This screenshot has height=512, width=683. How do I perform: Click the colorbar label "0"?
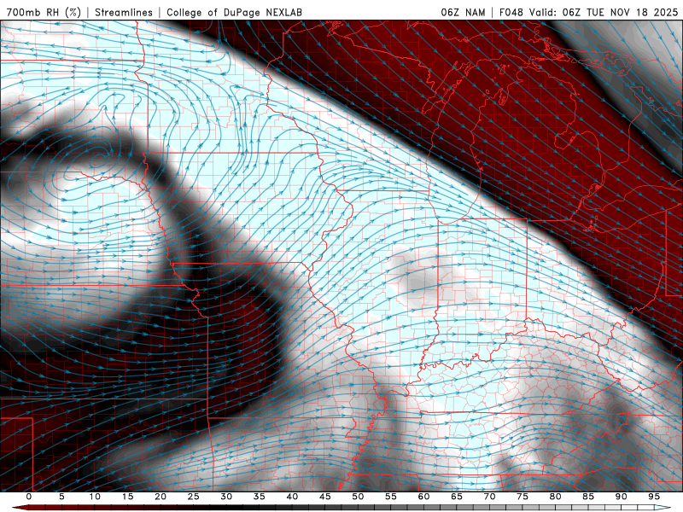[x=29, y=497]
